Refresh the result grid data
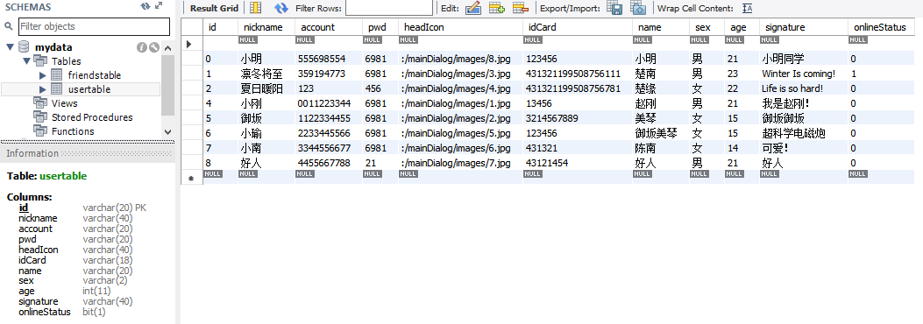The height and width of the screenshot is (324, 923). point(281,8)
